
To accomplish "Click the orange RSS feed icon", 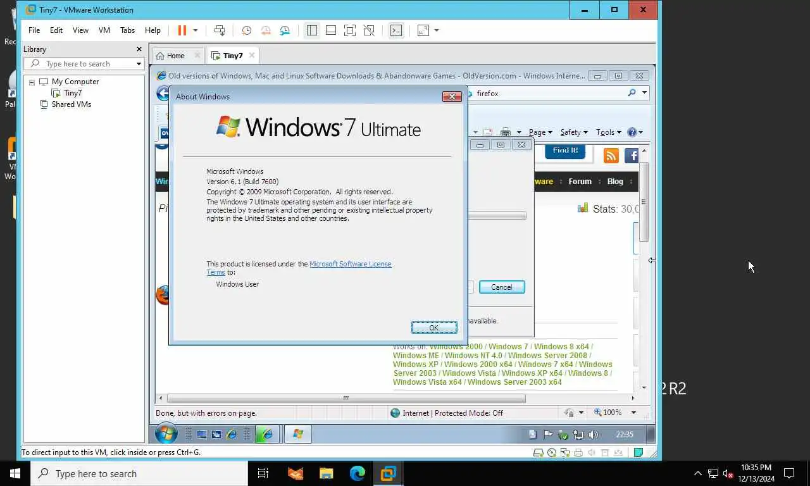I will click(x=611, y=156).
